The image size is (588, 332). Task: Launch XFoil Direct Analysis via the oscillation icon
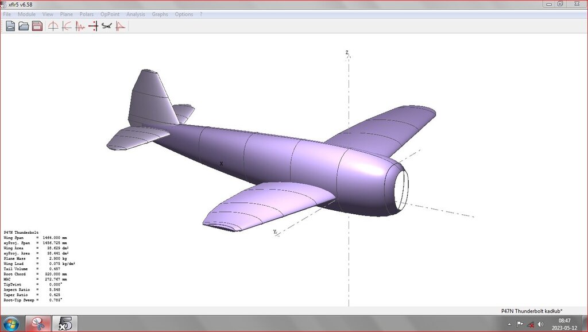pos(79,26)
